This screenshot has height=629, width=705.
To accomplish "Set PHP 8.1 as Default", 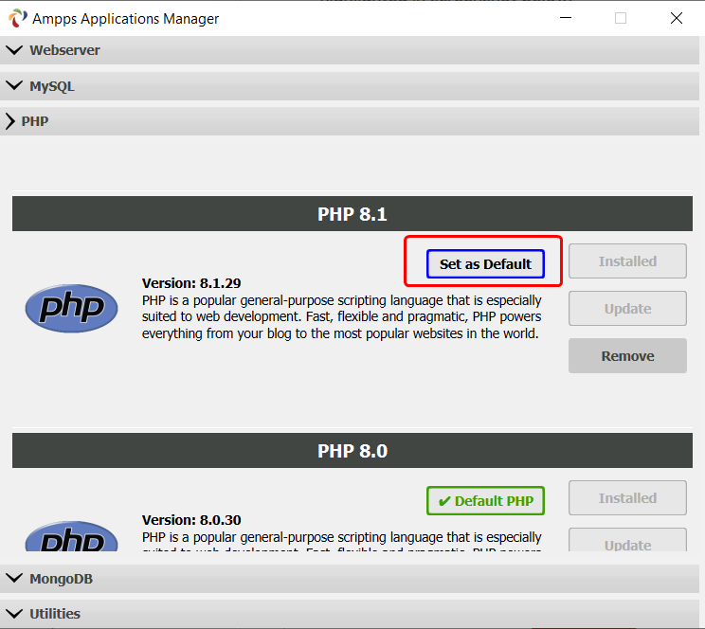I will tap(485, 264).
